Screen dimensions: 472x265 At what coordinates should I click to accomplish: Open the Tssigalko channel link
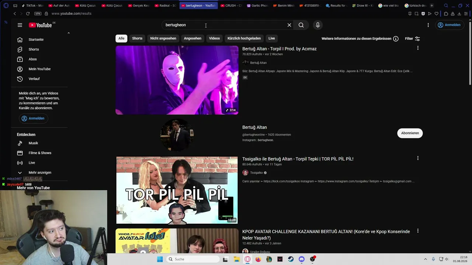click(x=256, y=173)
